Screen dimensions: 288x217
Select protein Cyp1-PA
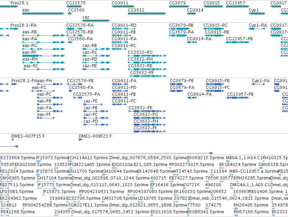[261, 81]
